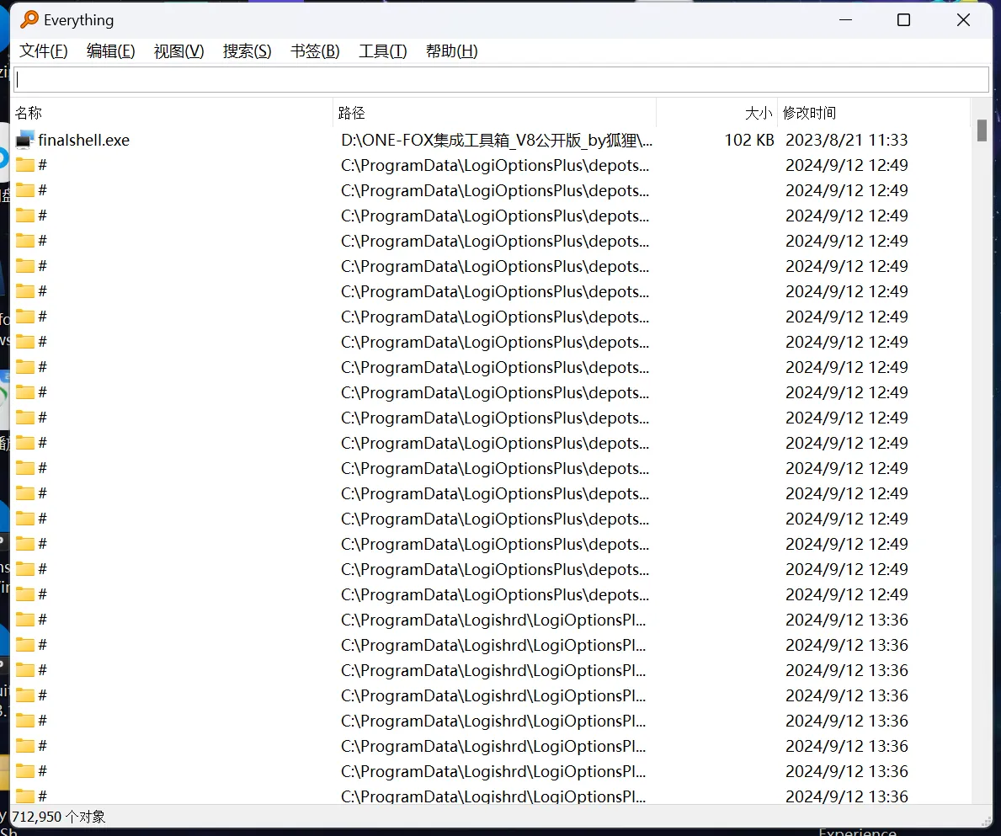Click the 2023/8/21 11:33 modified time cell
This screenshot has width=1001, height=836.
(846, 141)
